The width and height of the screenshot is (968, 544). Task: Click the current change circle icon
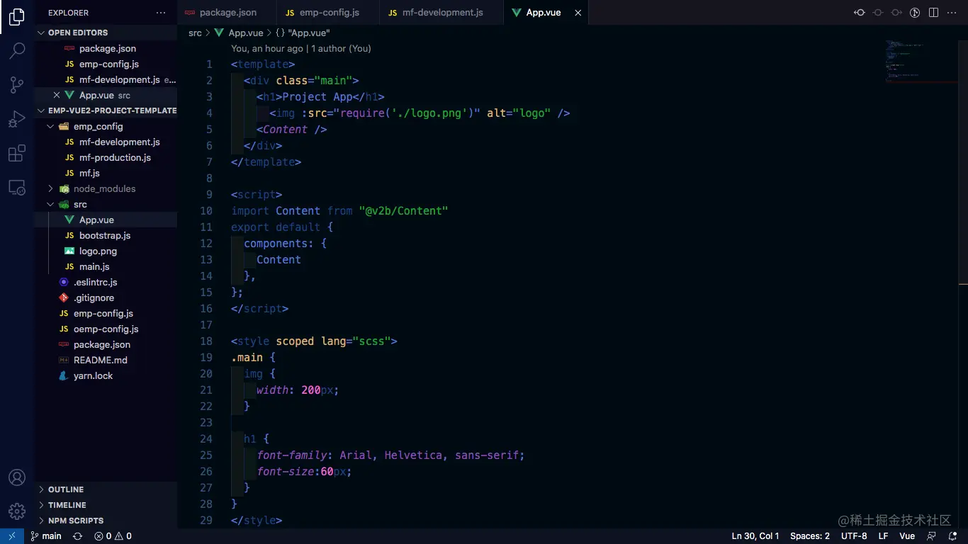878,13
